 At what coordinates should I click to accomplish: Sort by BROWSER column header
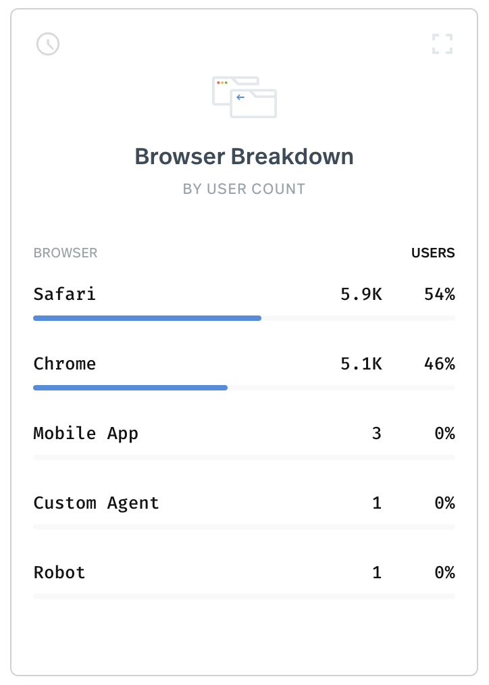(66, 253)
